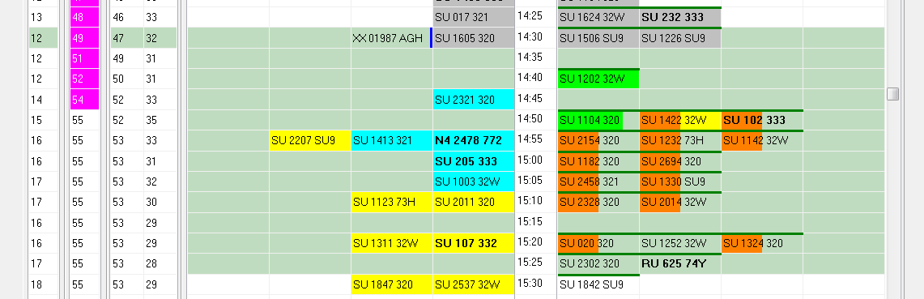The height and width of the screenshot is (299, 924).
Task: Select flight N4 2478 772
Action: coord(474,140)
